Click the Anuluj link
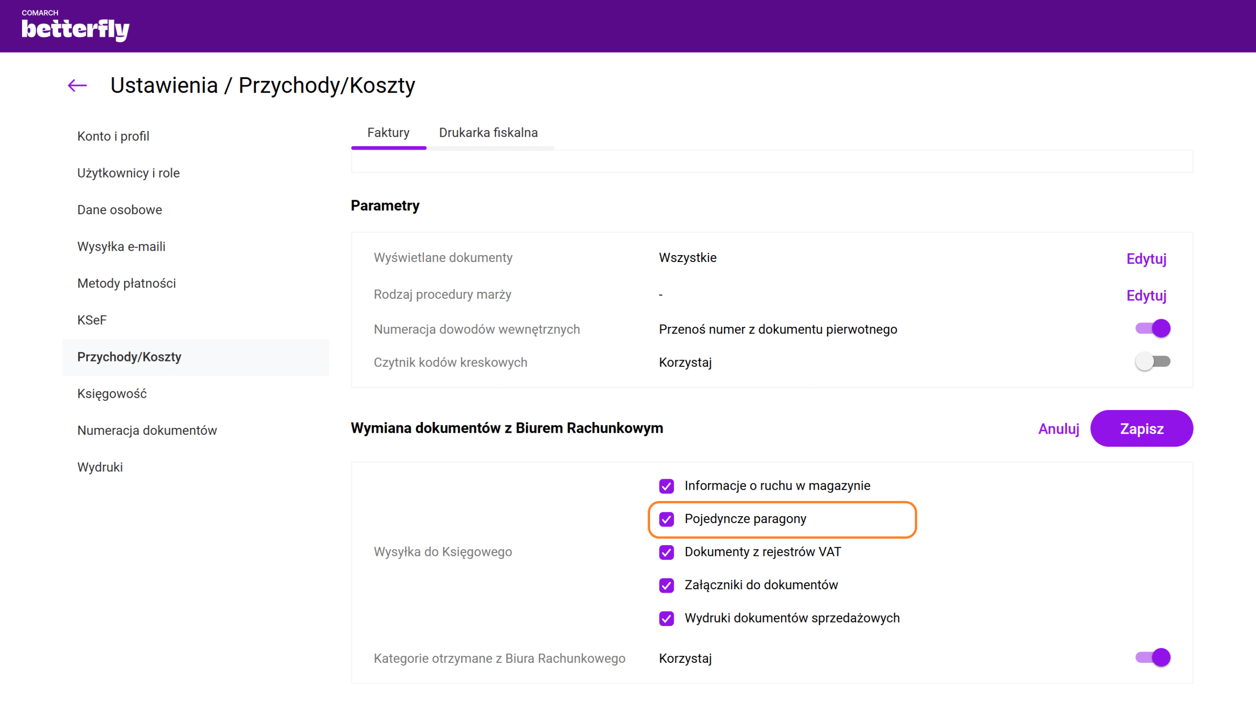Viewport: 1256px width, 706px height. tap(1058, 429)
